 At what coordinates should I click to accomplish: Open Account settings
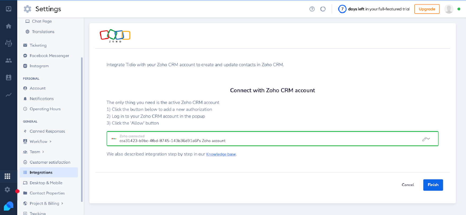pyautogui.click(x=38, y=88)
